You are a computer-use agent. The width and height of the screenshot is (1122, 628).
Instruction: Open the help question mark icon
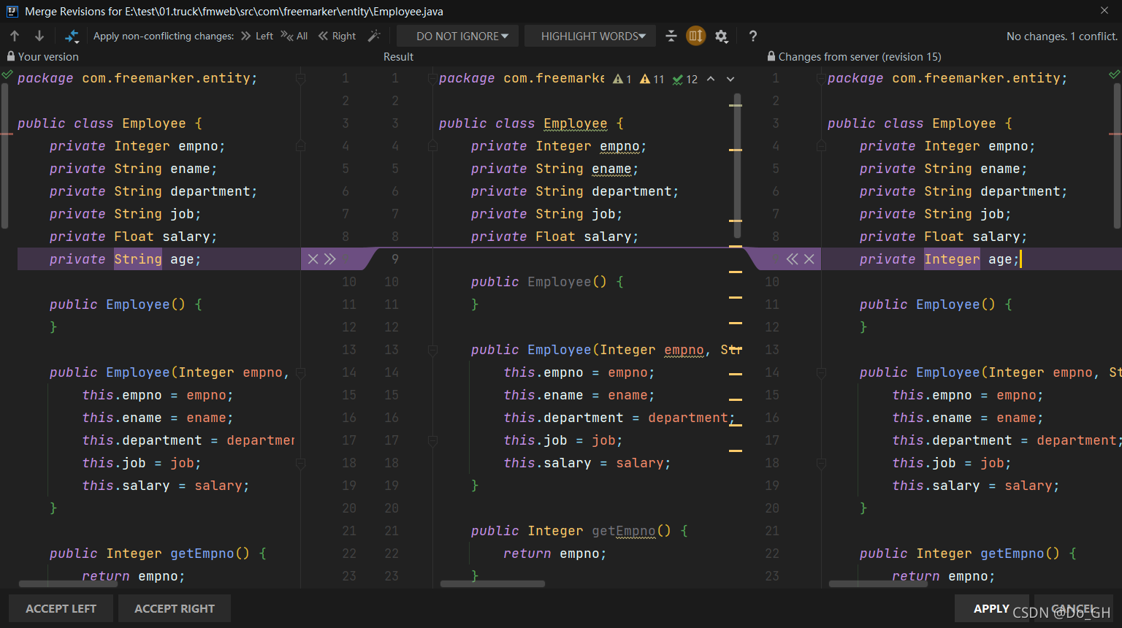(753, 36)
